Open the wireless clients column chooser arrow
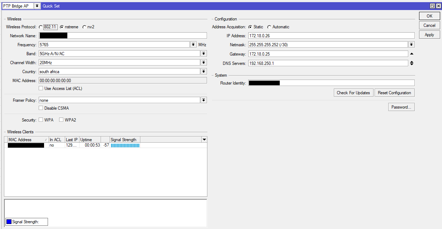Screen dimensions: 442x229 coord(204,140)
